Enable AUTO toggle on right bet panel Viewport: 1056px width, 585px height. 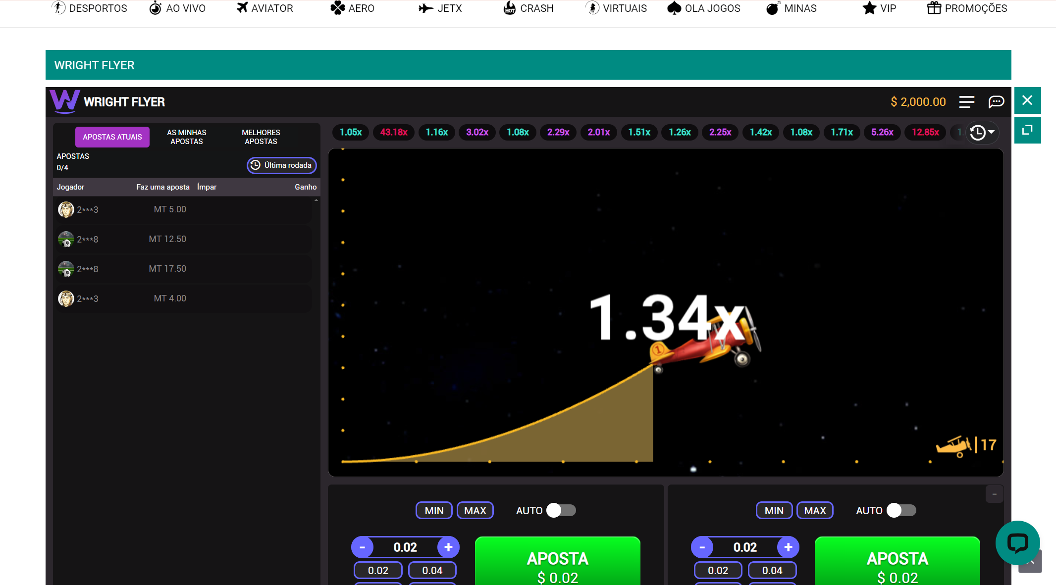pos(901,510)
